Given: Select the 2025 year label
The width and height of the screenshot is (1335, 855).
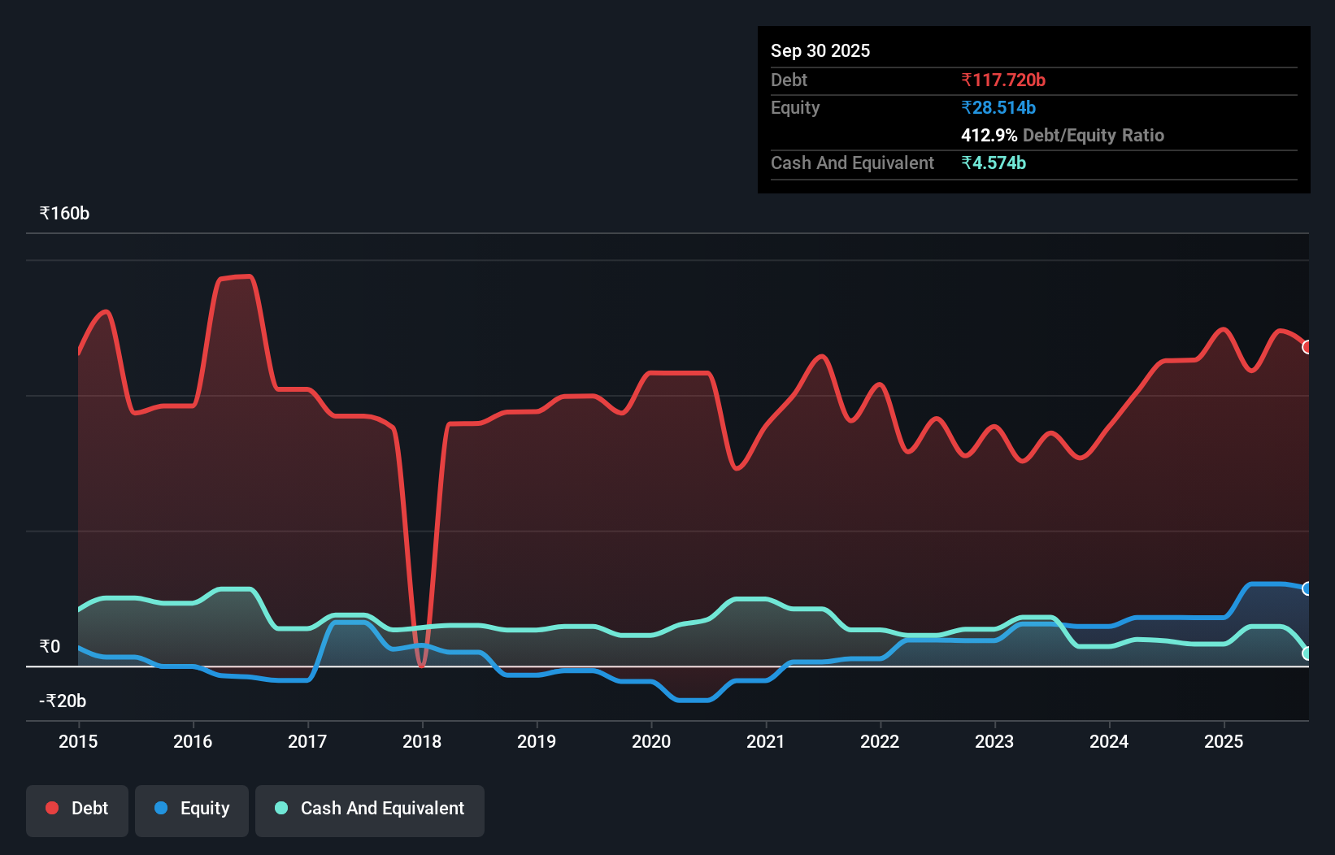Looking at the screenshot, I should click(1224, 741).
